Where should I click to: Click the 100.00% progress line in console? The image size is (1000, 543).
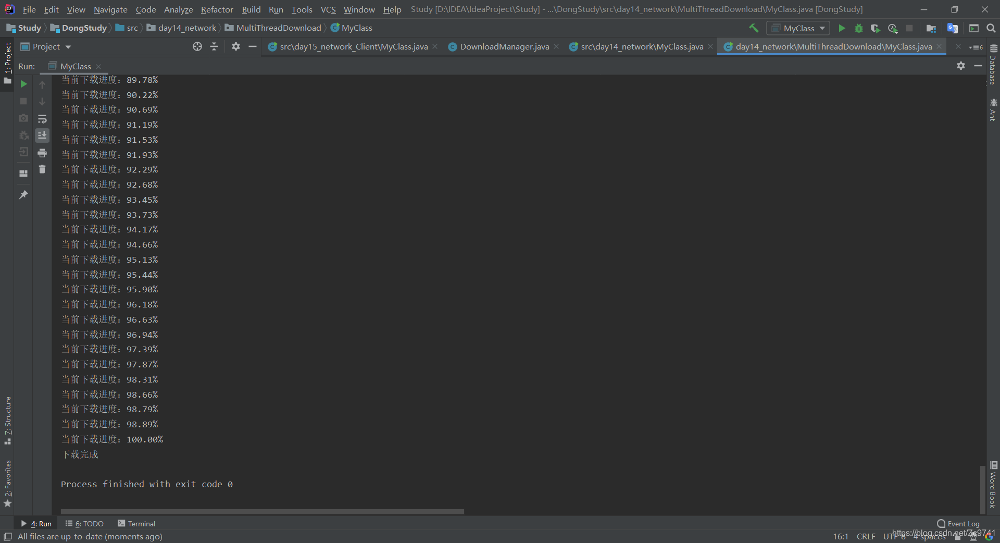click(x=112, y=439)
